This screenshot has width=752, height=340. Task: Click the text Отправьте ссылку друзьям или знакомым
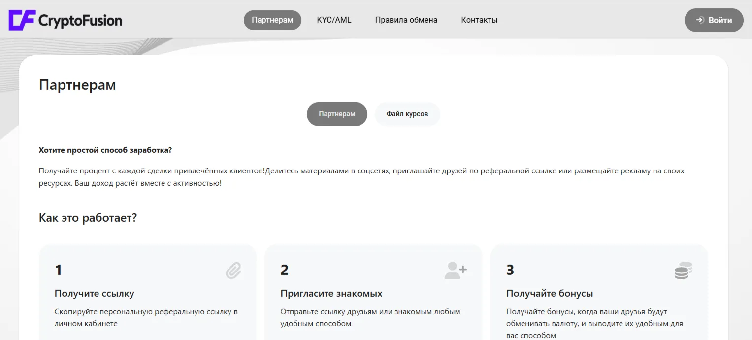[370, 318]
